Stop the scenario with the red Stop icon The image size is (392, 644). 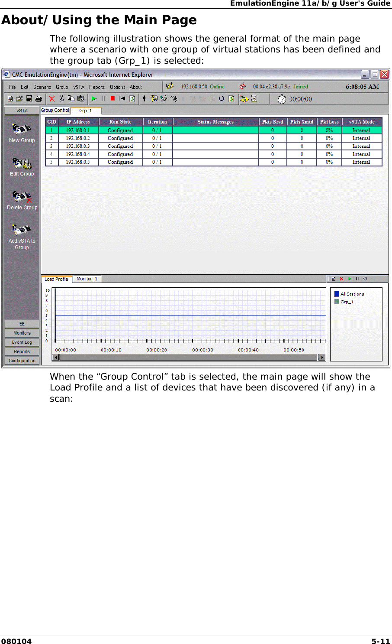(112, 99)
